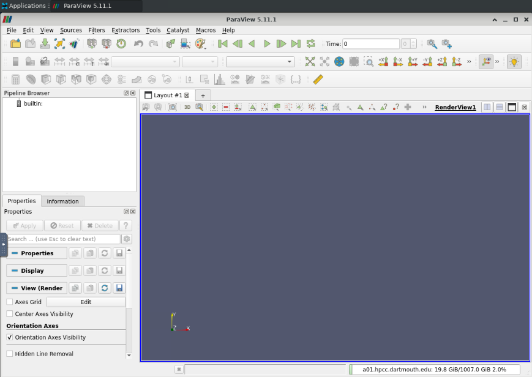The width and height of the screenshot is (532, 377).
Task: Toggle the light kit bulb icon
Action: click(514, 61)
